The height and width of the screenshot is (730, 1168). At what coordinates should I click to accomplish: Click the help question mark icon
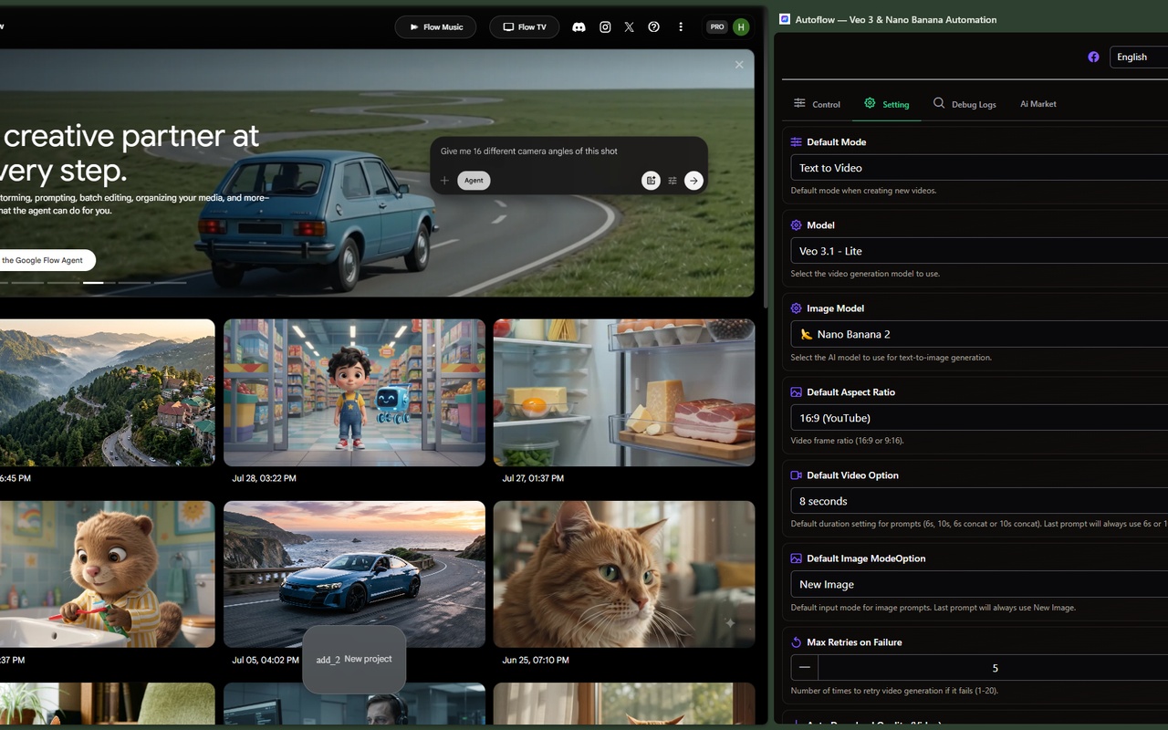pos(653,27)
